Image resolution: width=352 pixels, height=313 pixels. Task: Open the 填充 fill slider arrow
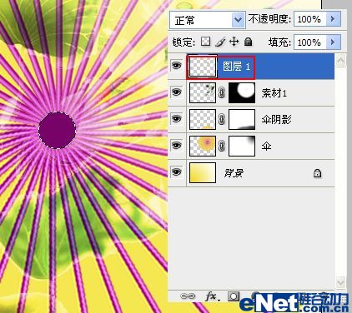333,42
